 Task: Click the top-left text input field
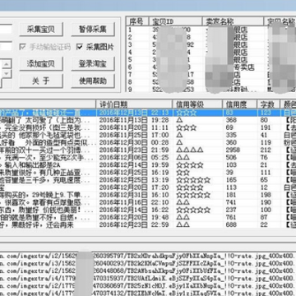pos(6,30)
